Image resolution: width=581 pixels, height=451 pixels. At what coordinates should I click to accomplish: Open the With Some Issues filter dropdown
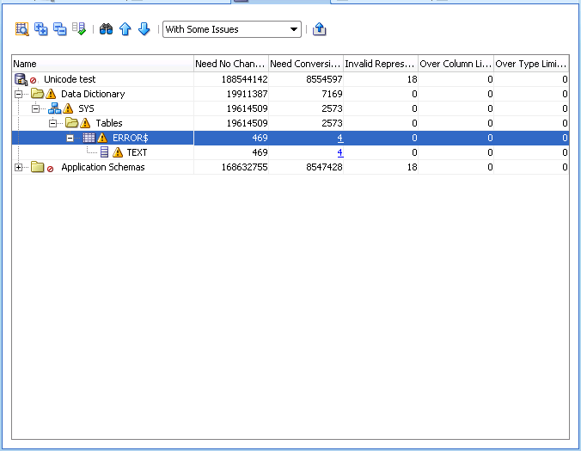(x=232, y=29)
